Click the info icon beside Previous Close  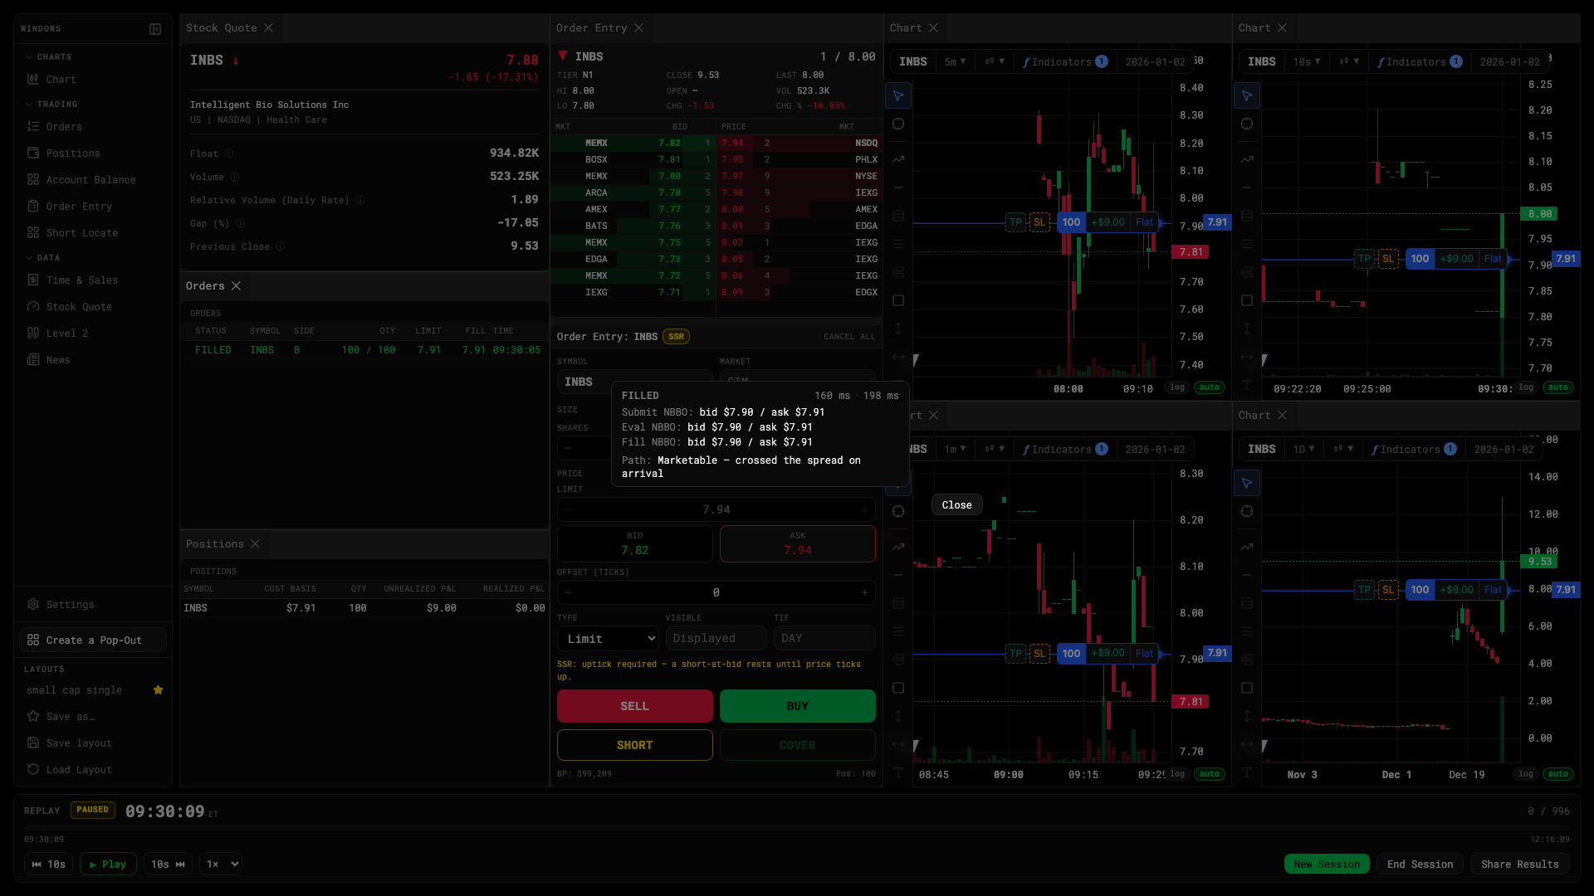(x=281, y=246)
